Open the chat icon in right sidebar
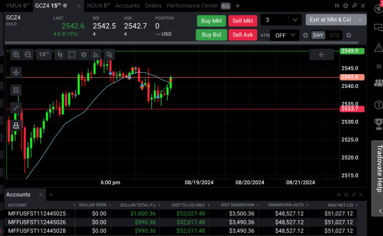This screenshot has width=383, height=236. tap(378, 28)
